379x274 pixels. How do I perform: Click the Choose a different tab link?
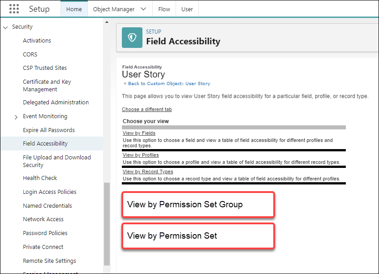click(x=147, y=109)
